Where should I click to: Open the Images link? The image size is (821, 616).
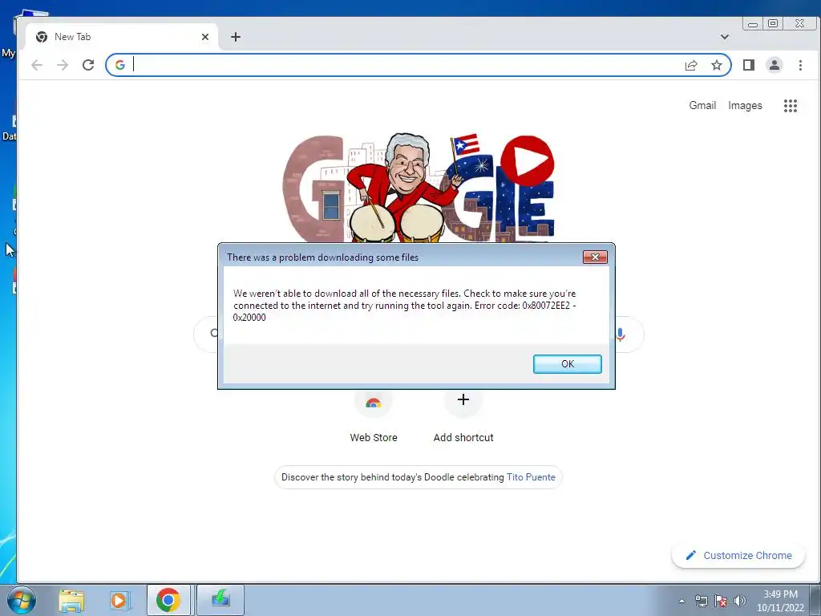745,105
